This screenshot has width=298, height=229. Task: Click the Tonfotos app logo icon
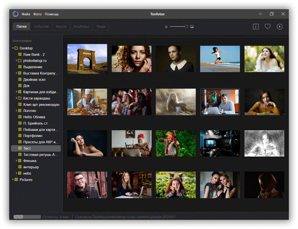coord(15,14)
